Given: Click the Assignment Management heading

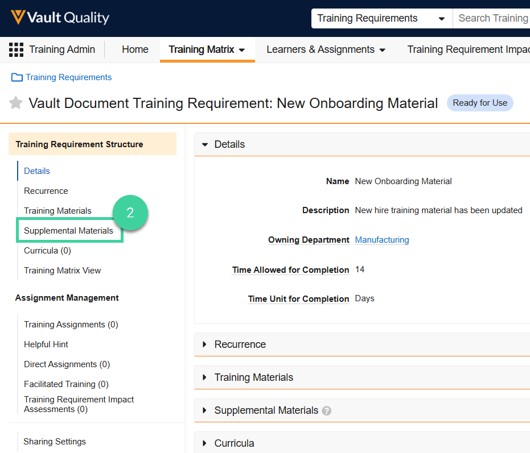Looking at the screenshot, I should pyautogui.click(x=67, y=298).
